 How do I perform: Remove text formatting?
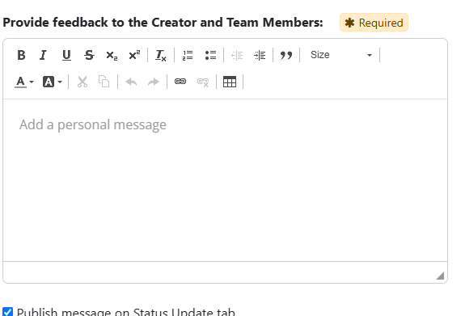pos(161,55)
